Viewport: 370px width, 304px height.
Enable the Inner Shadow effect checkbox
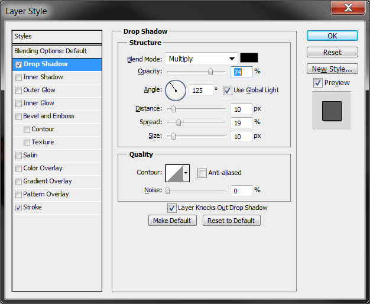tap(19, 77)
